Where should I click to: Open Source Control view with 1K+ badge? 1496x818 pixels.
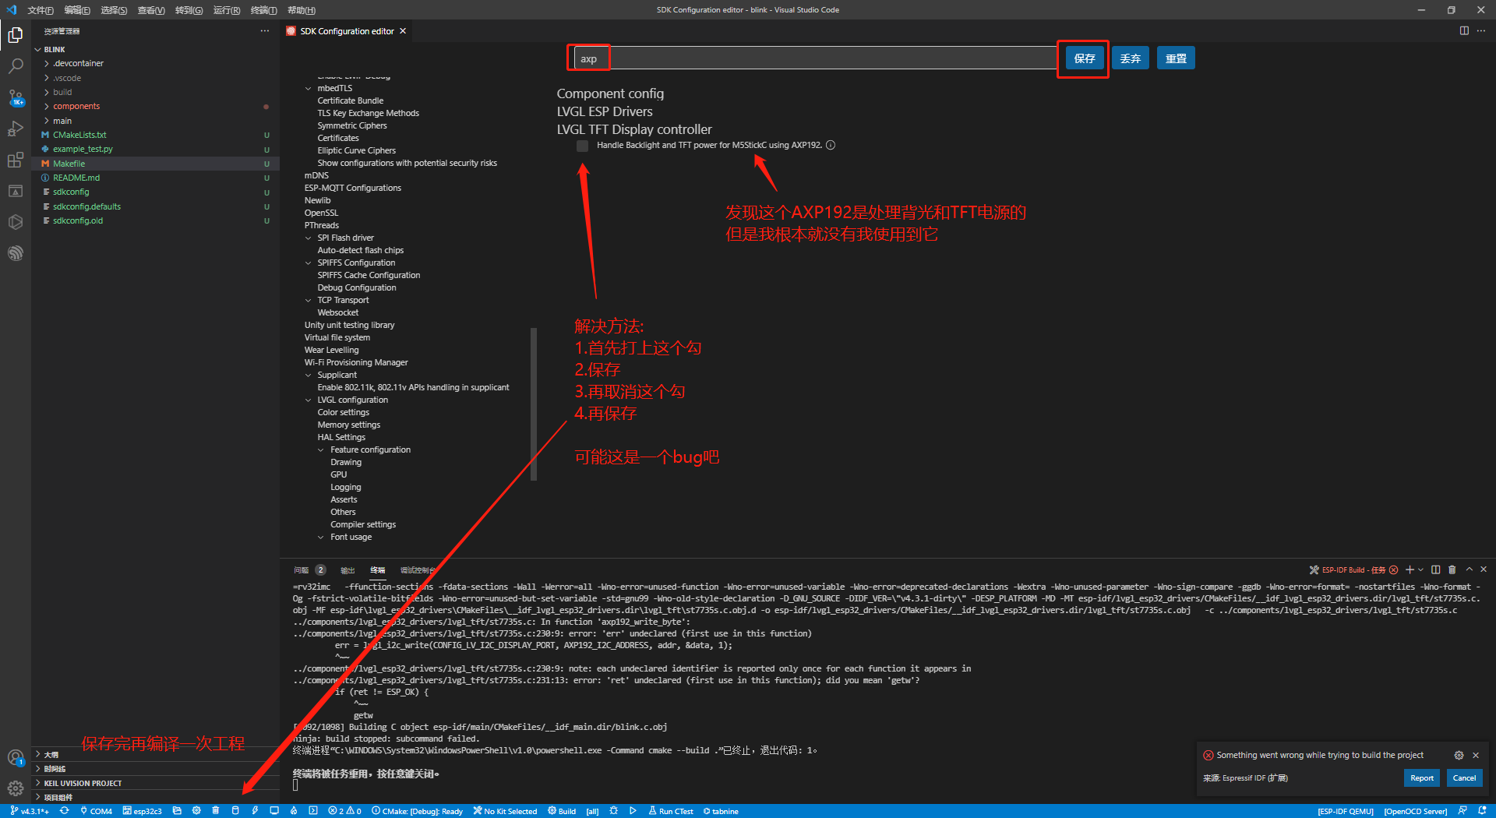(x=16, y=97)
